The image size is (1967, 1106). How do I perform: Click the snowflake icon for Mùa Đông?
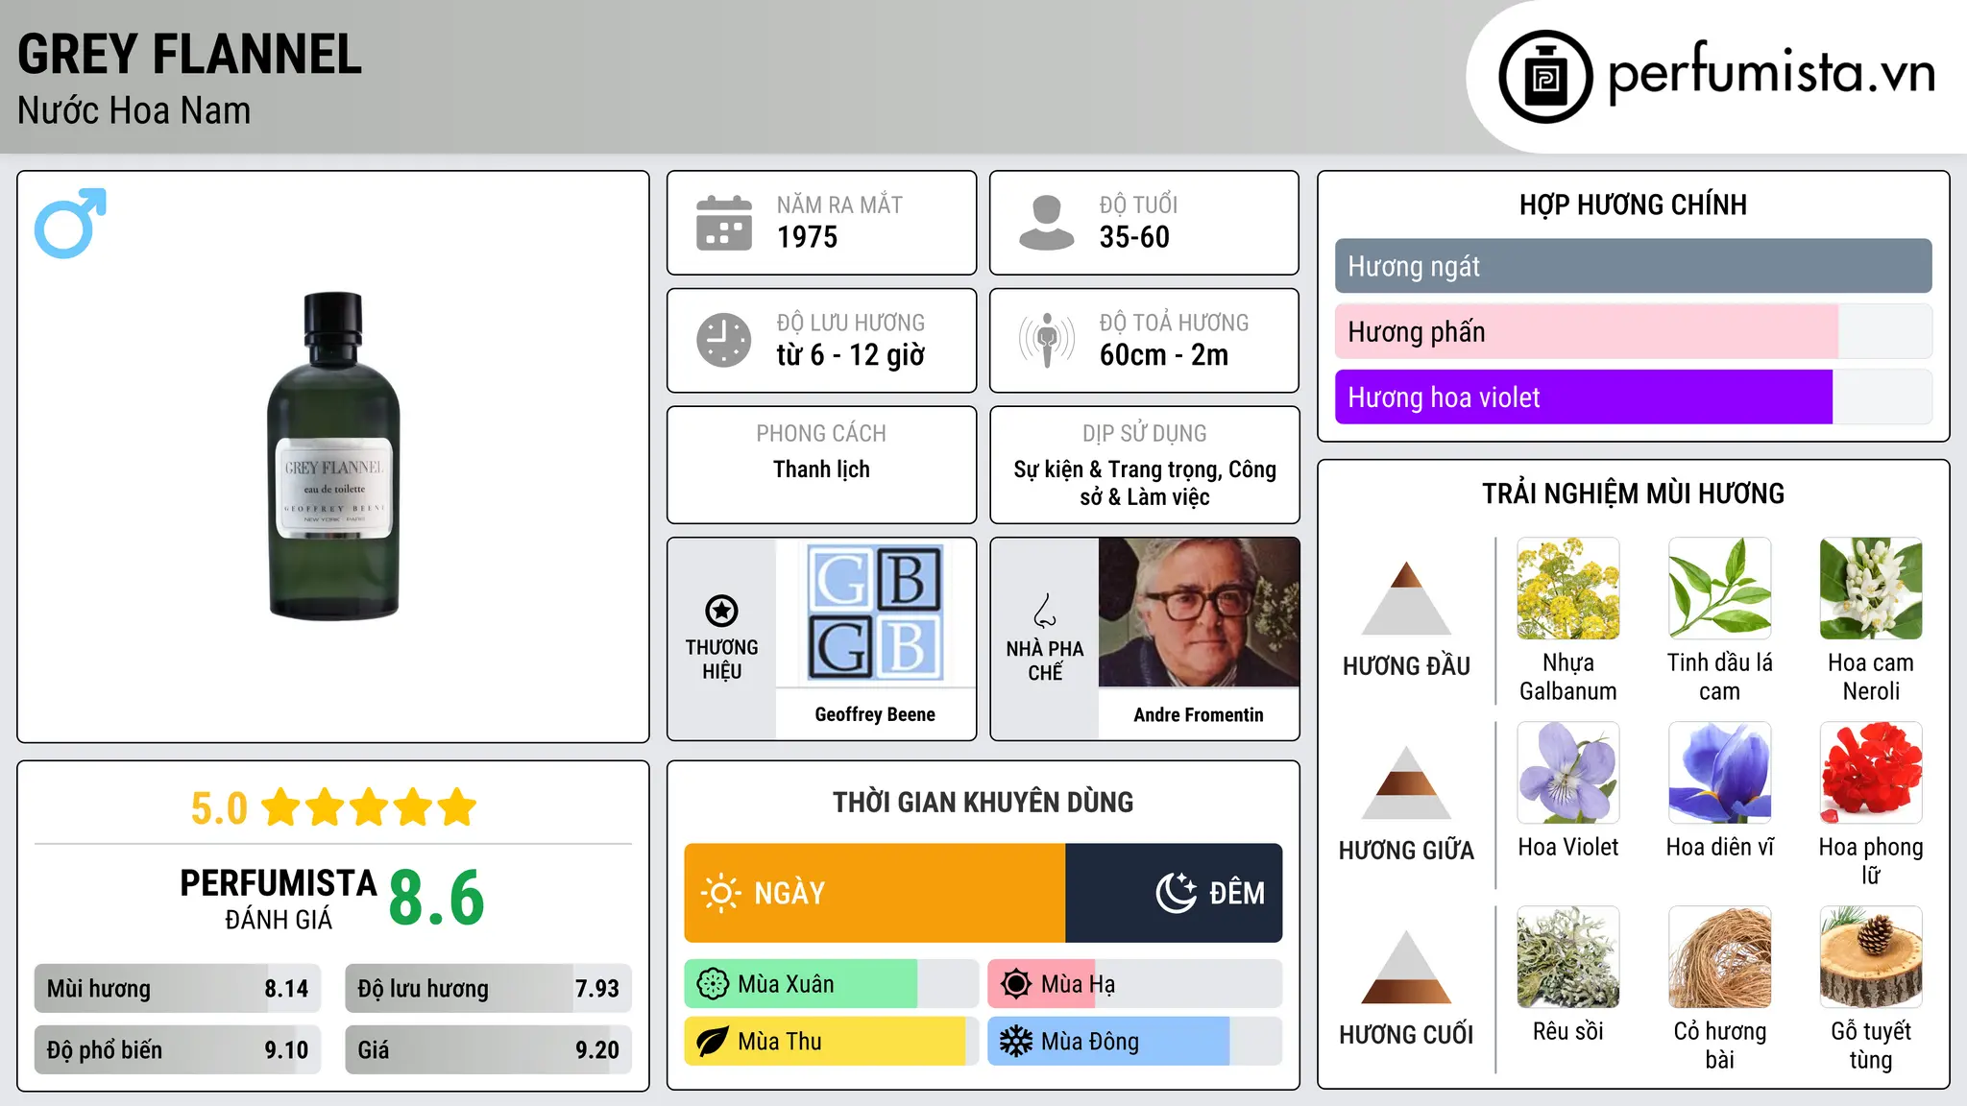point(1016,1042)
